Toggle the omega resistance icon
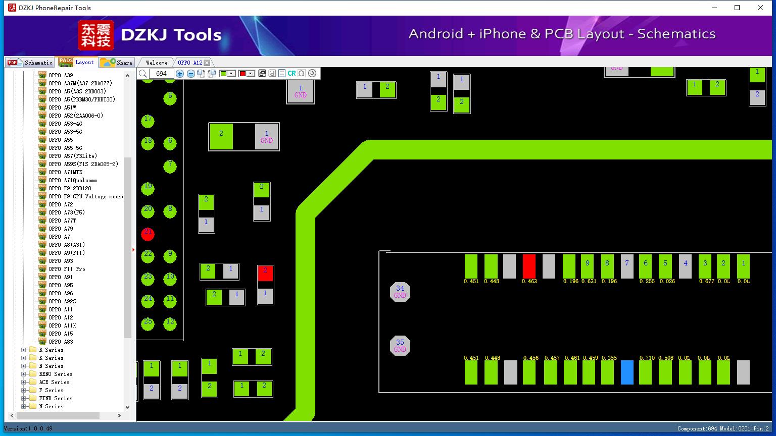 tap(302, 73)
